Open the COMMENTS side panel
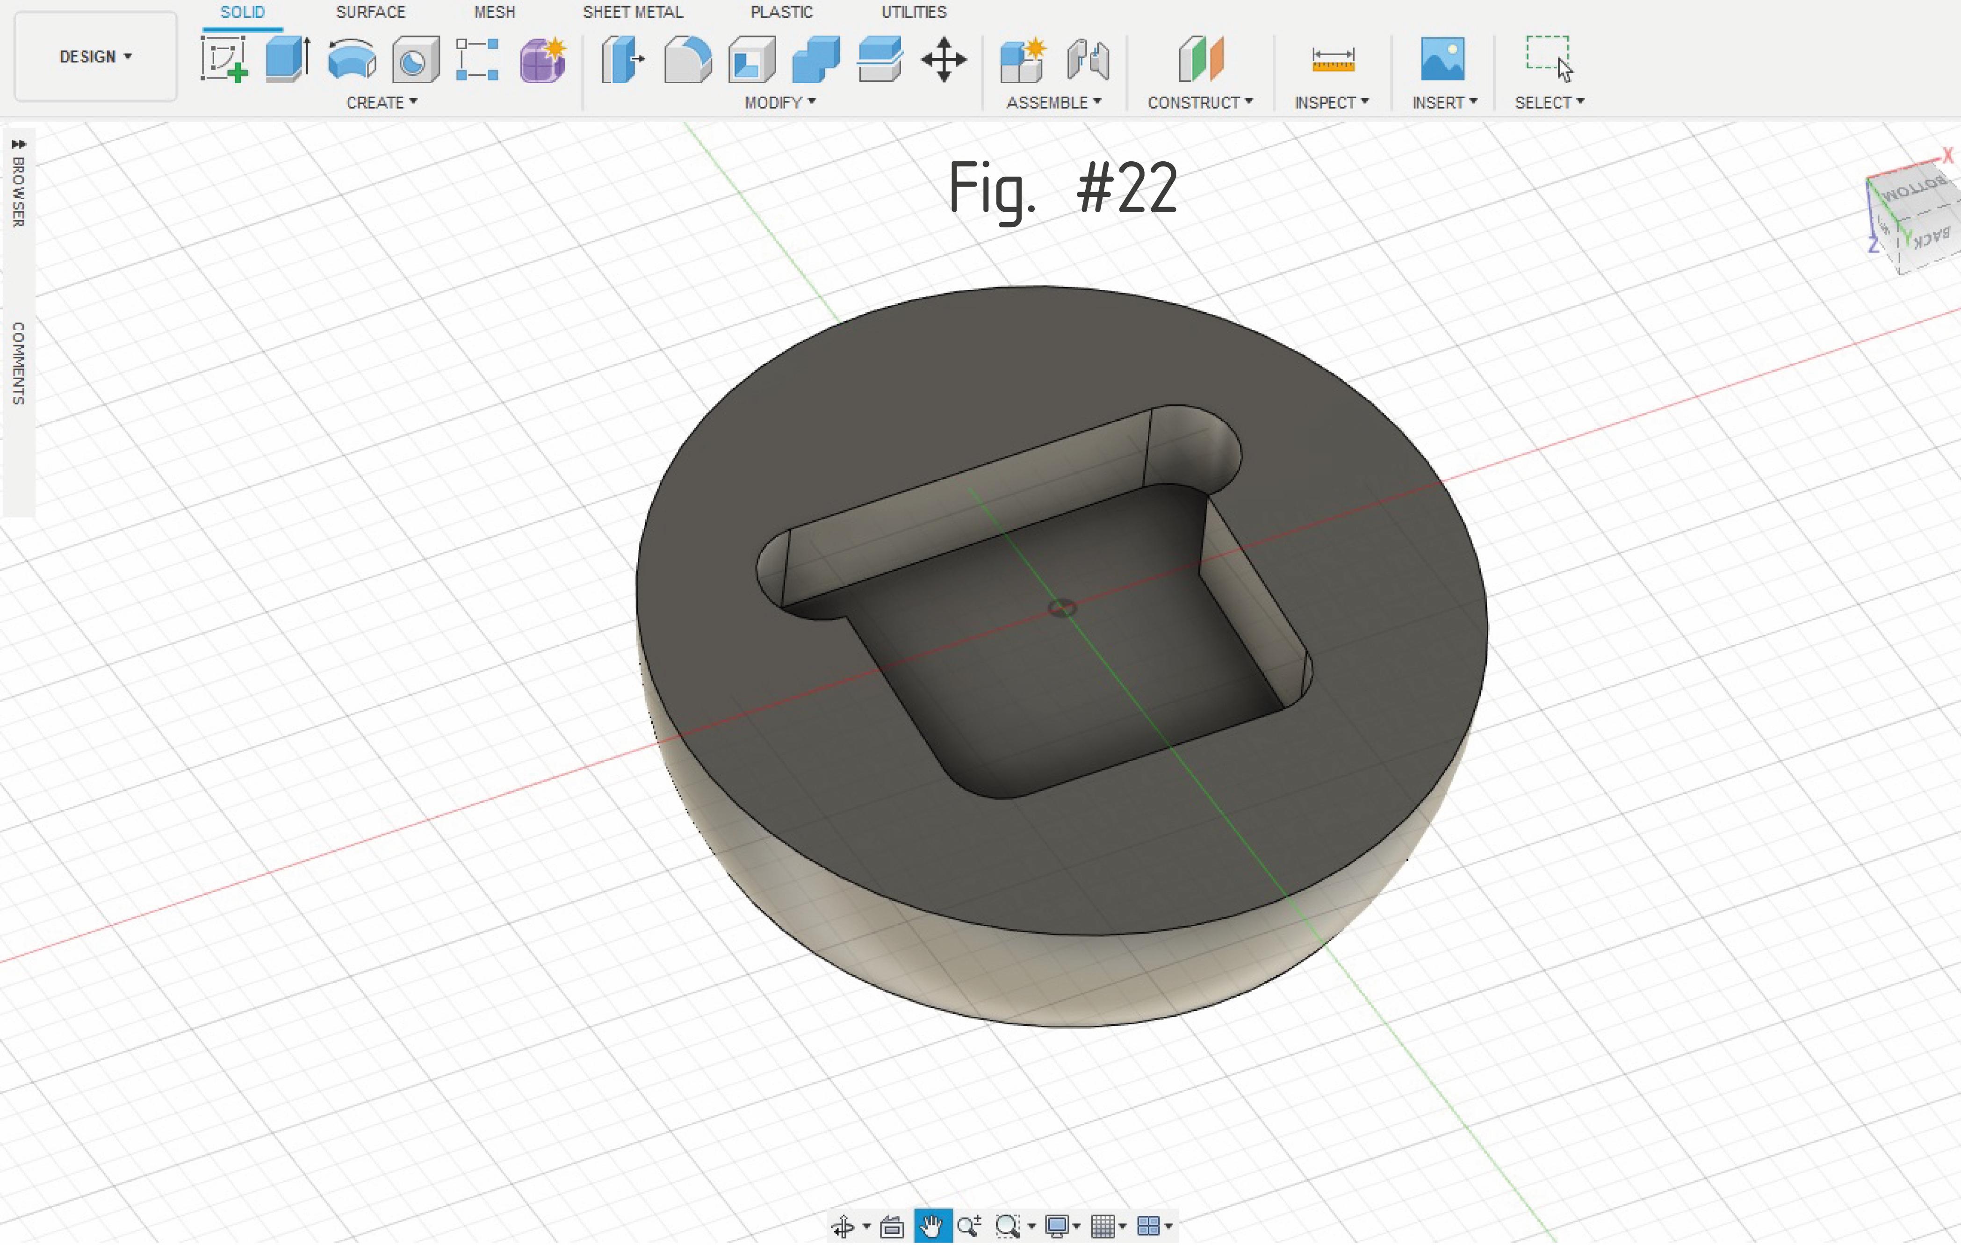This screenshot has width=1961, height=1245. [18, 363]
